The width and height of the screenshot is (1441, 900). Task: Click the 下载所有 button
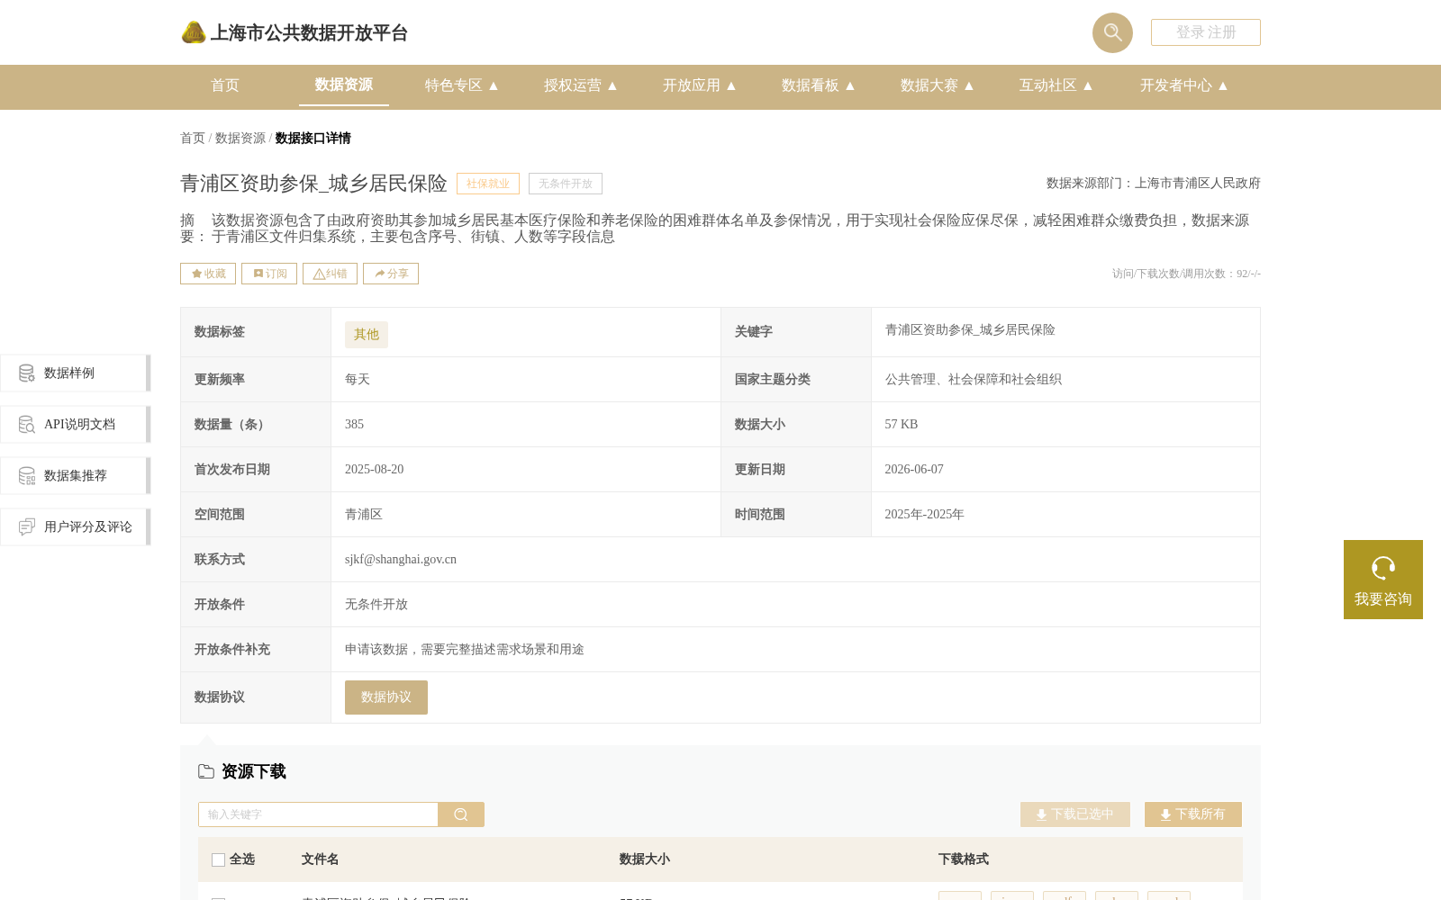coord(1193,814)
